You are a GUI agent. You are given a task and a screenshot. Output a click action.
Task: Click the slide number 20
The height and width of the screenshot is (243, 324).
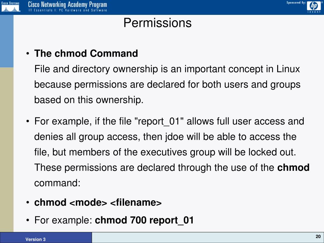click(318, 237)
